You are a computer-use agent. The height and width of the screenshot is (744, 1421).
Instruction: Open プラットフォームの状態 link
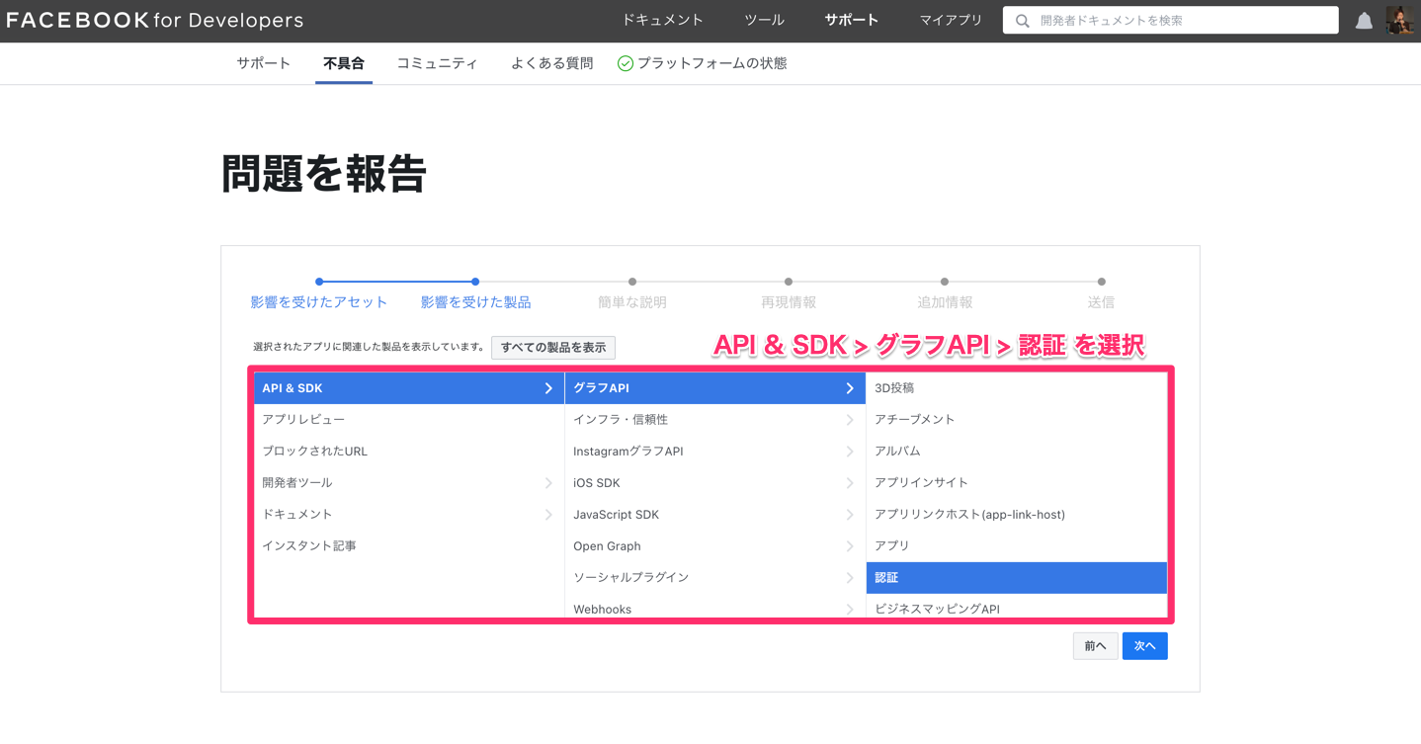[x=711, y=63]
